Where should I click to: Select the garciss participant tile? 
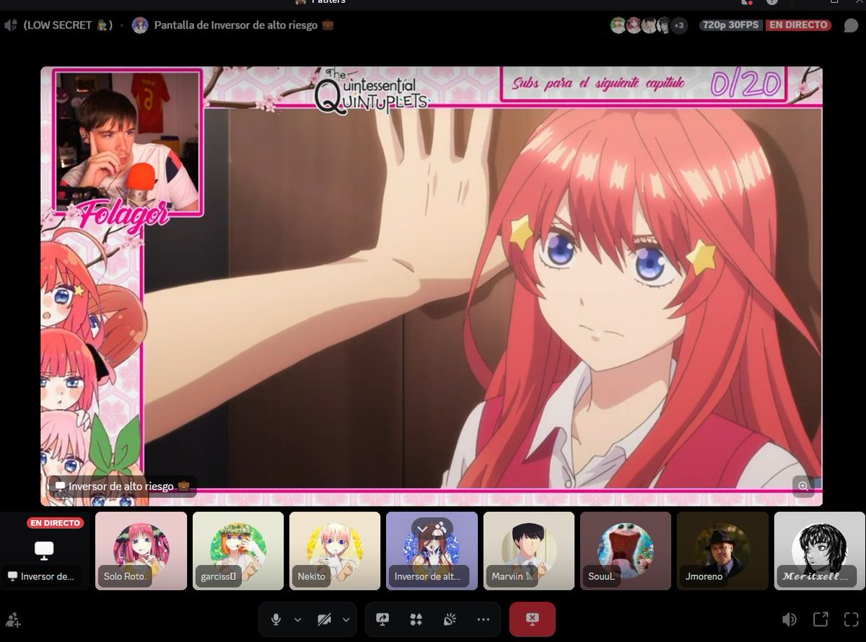[x=238, y=551]
